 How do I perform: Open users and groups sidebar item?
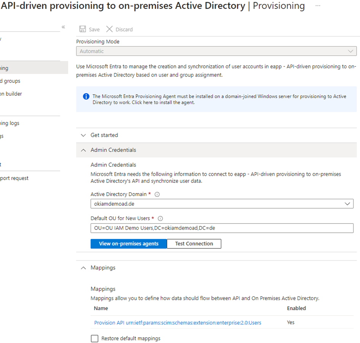[11, 81]
